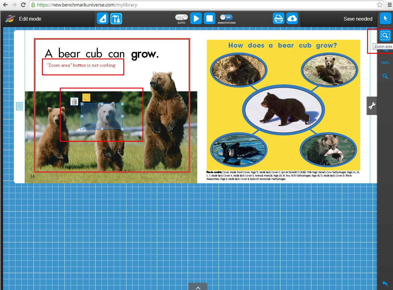
Task: Click the planet logo beside Edit mode
Action: (10, 19)
